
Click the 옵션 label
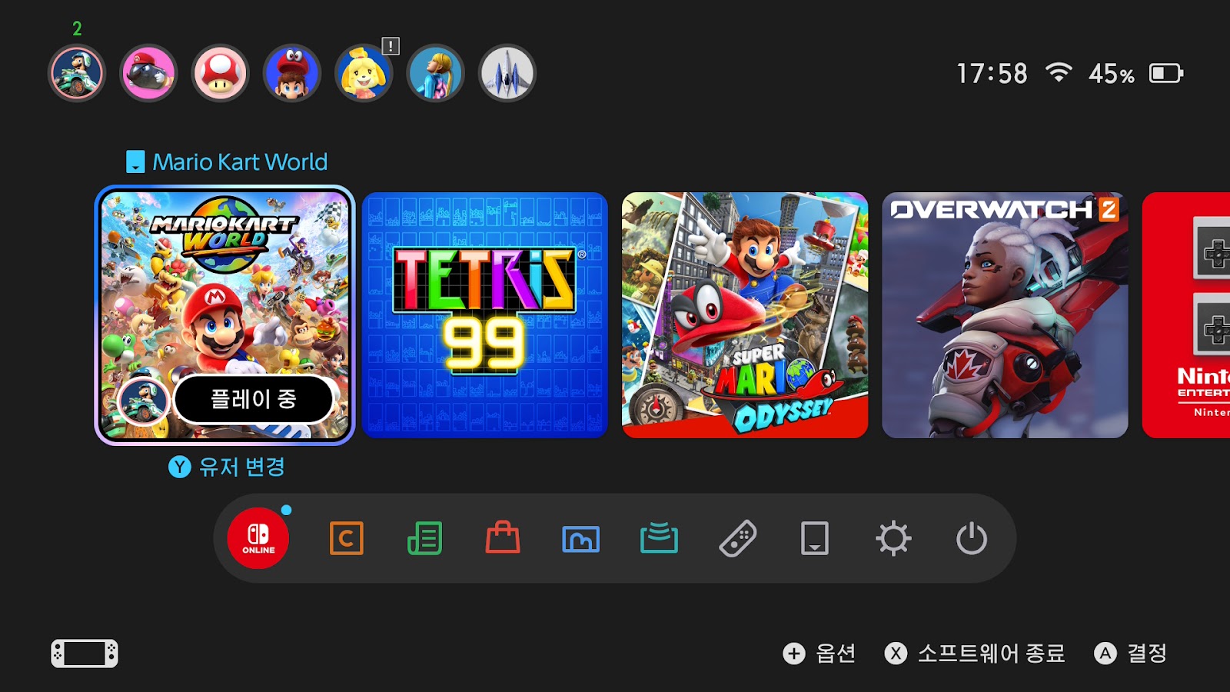pos(836,654)
